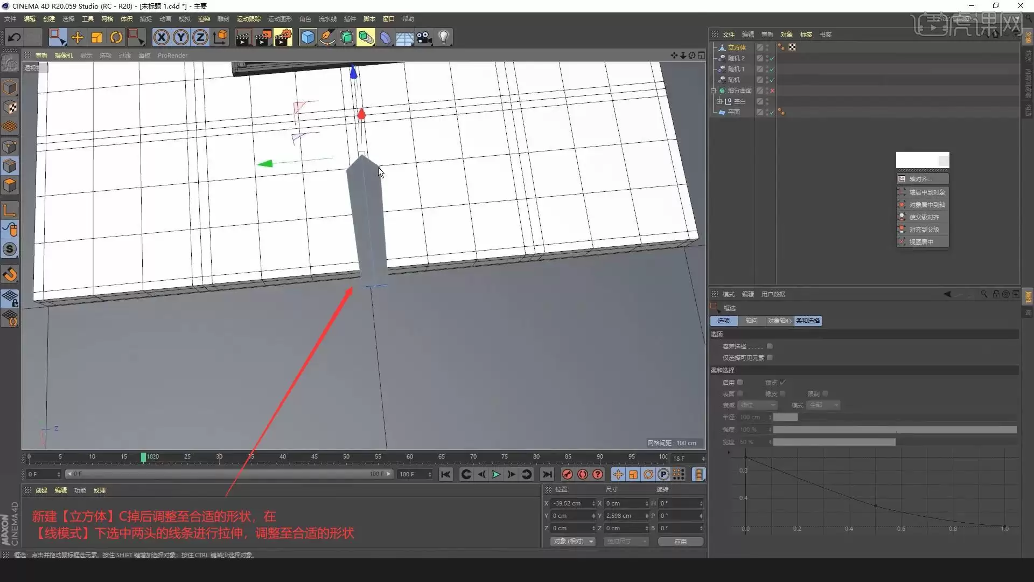Image resolution: width=1034 pixels, height=582 pixels.
Task: Open the 渲染 menu
Action: tap(204, 19)
